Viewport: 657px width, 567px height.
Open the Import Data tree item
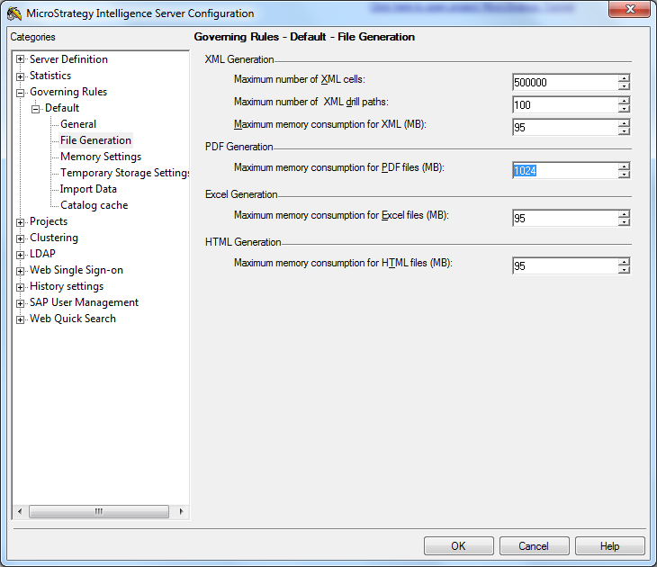pyautogui.click(x=88, y=189)
